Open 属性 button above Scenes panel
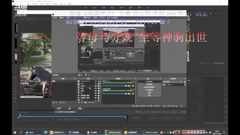240x135 pixels. pos(80,75)
